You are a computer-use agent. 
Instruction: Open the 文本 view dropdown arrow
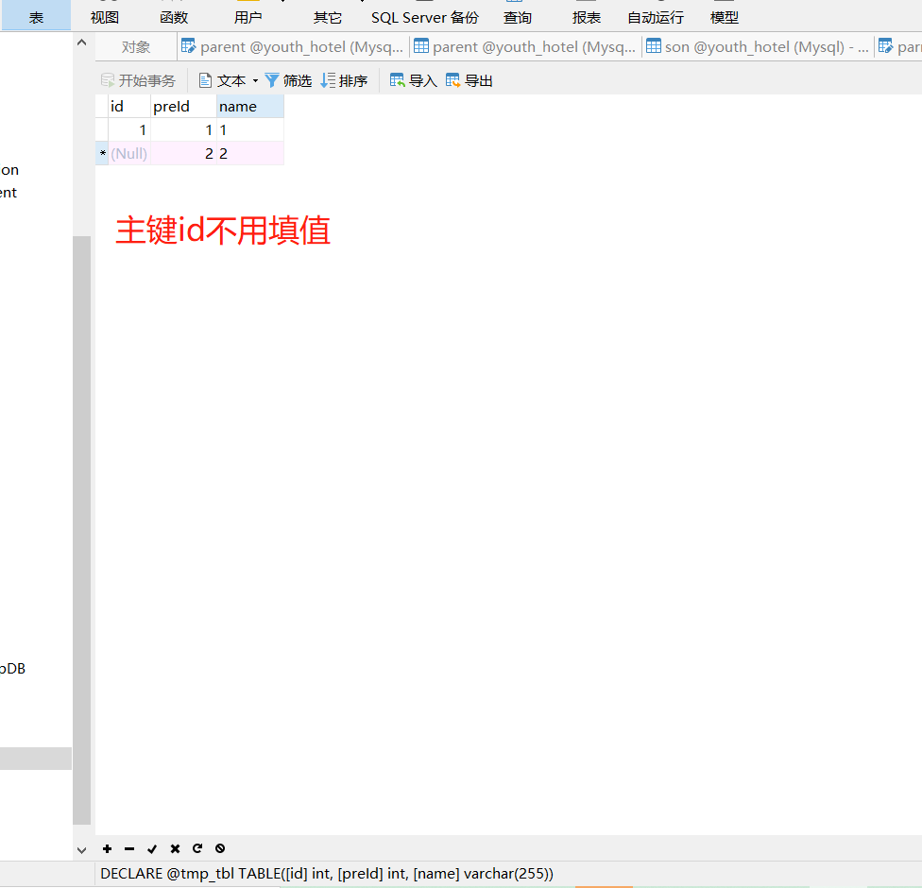255,80
